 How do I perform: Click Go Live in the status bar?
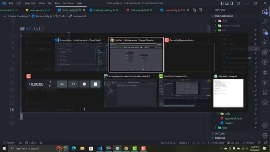pyautogui.click(x=233, y=143)
